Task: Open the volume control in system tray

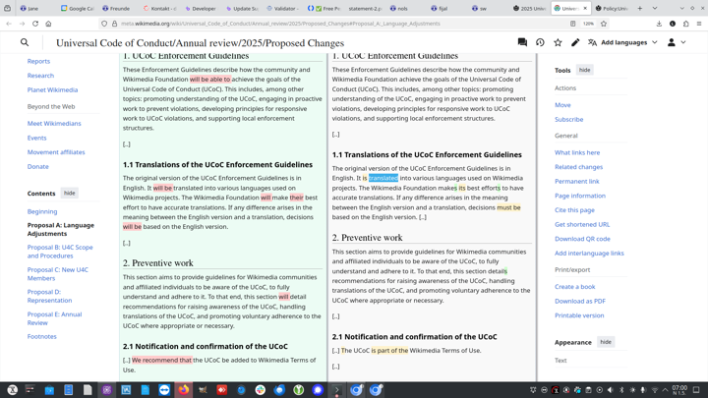Action: 611,390
